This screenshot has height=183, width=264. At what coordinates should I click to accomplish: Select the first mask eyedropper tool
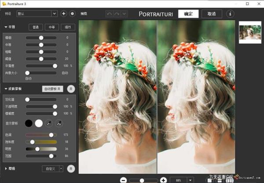pyautogui.click(x=49, y=123)
